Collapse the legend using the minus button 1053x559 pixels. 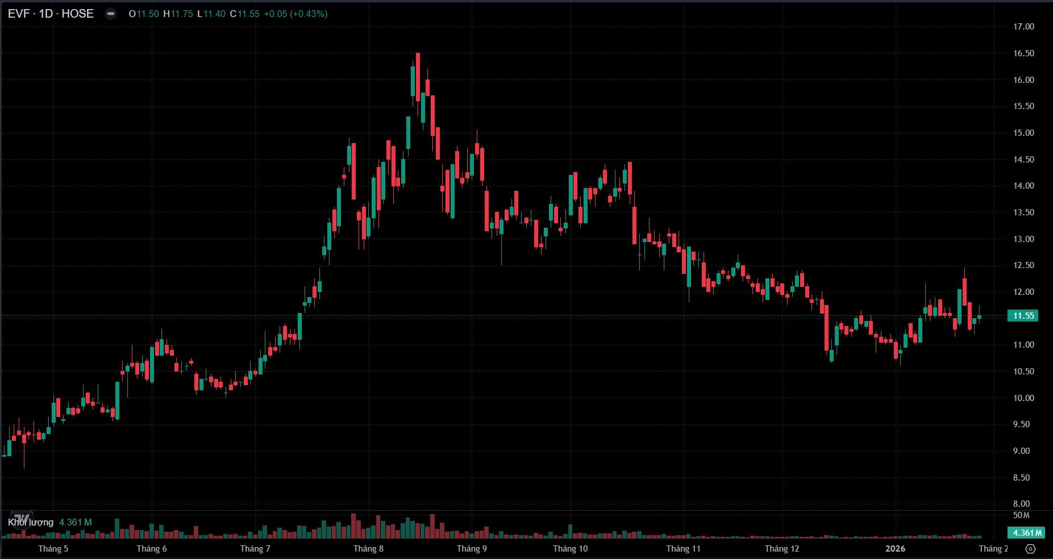111,14
